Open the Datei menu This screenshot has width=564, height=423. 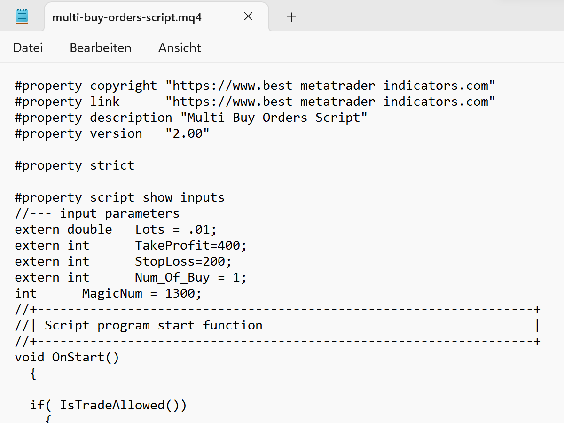point(28,47)
